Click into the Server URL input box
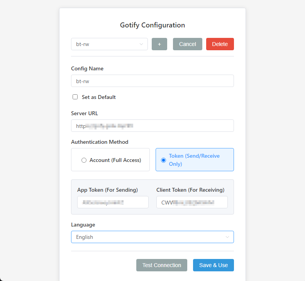 [x=152, y=126]
